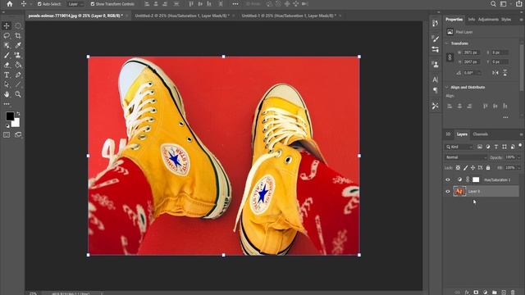
Task: Open the Info panel tab
Action: (472, 20)
